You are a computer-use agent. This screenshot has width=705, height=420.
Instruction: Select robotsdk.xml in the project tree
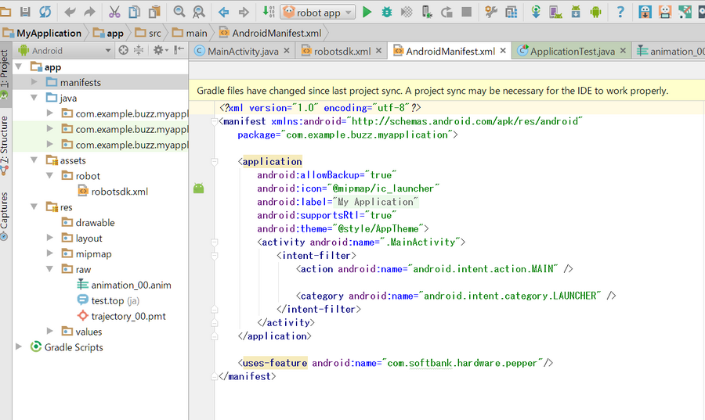[119, 192]
